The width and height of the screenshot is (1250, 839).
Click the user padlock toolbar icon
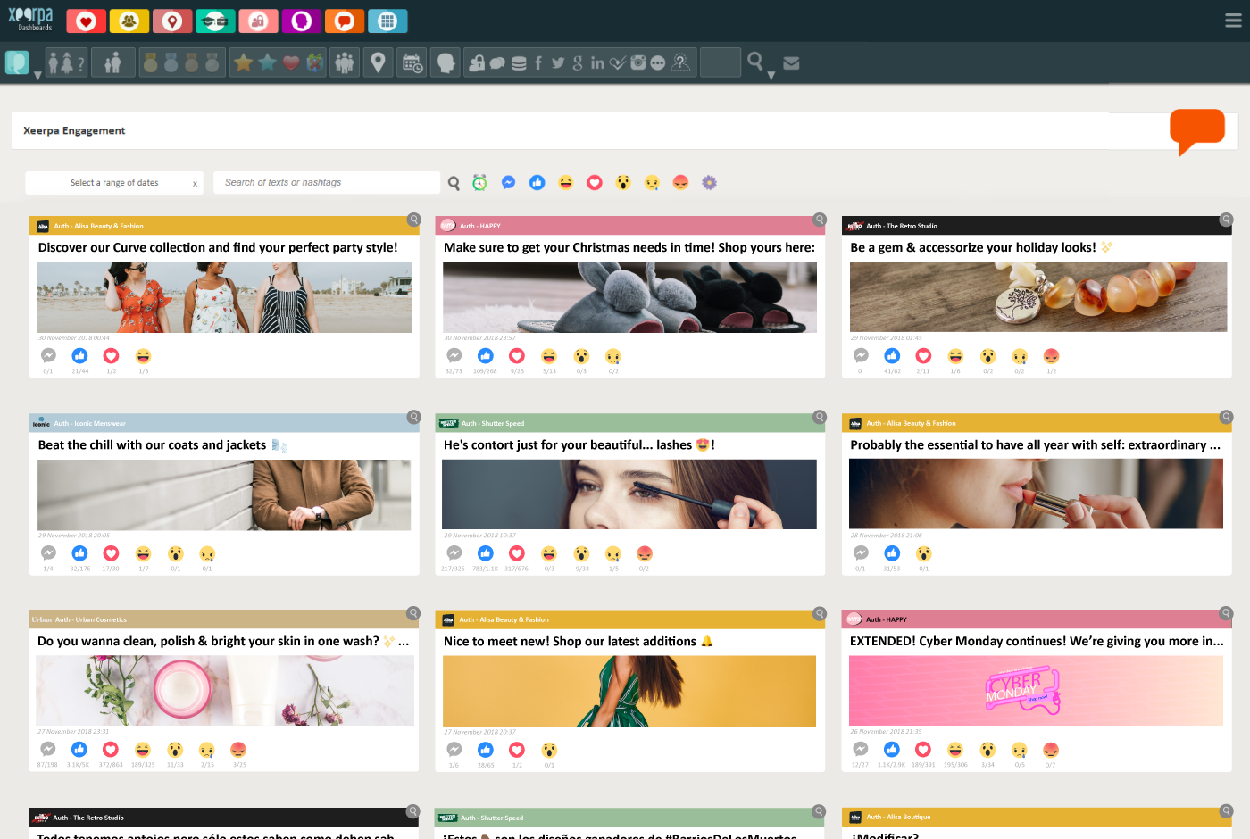coord(478,62)
